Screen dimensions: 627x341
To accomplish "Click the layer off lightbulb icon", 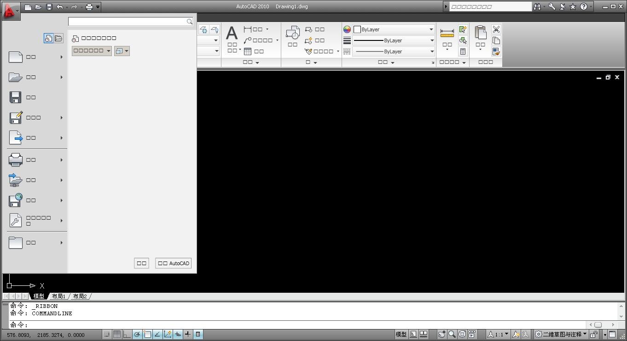I will [214, 30].
